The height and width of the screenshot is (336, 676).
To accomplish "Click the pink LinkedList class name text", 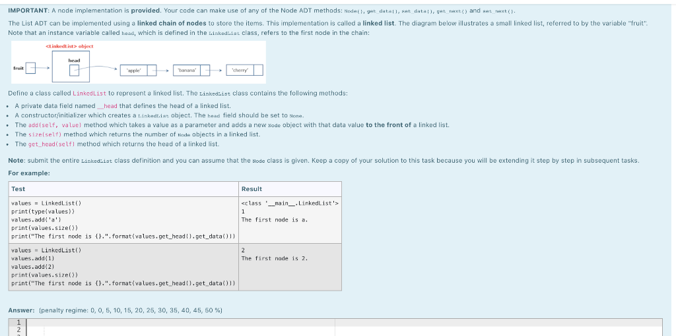I will (90, 94).
